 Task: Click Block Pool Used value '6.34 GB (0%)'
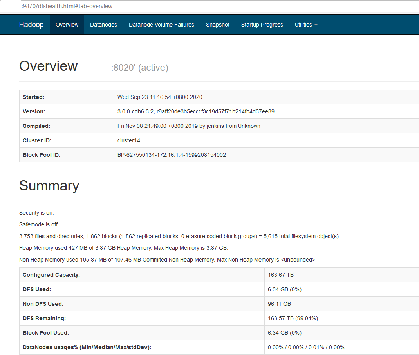point(285,333)
